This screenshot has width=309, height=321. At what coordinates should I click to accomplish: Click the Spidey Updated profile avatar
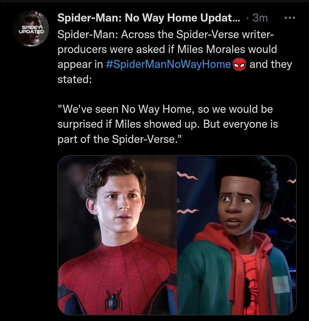pos(31,28)
